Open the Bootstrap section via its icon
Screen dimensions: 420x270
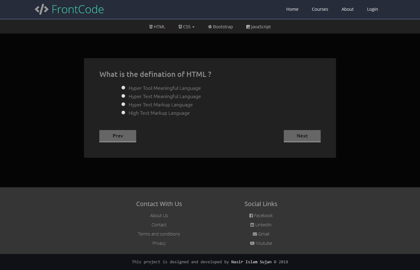coord(210,26)
